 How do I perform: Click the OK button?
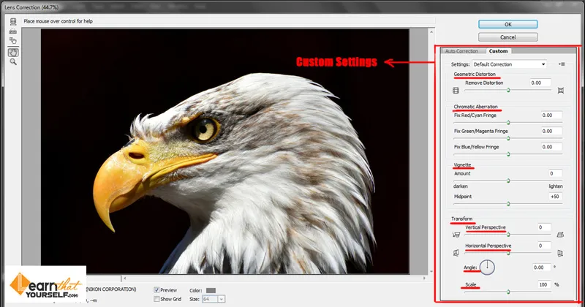tap(507, 24)
